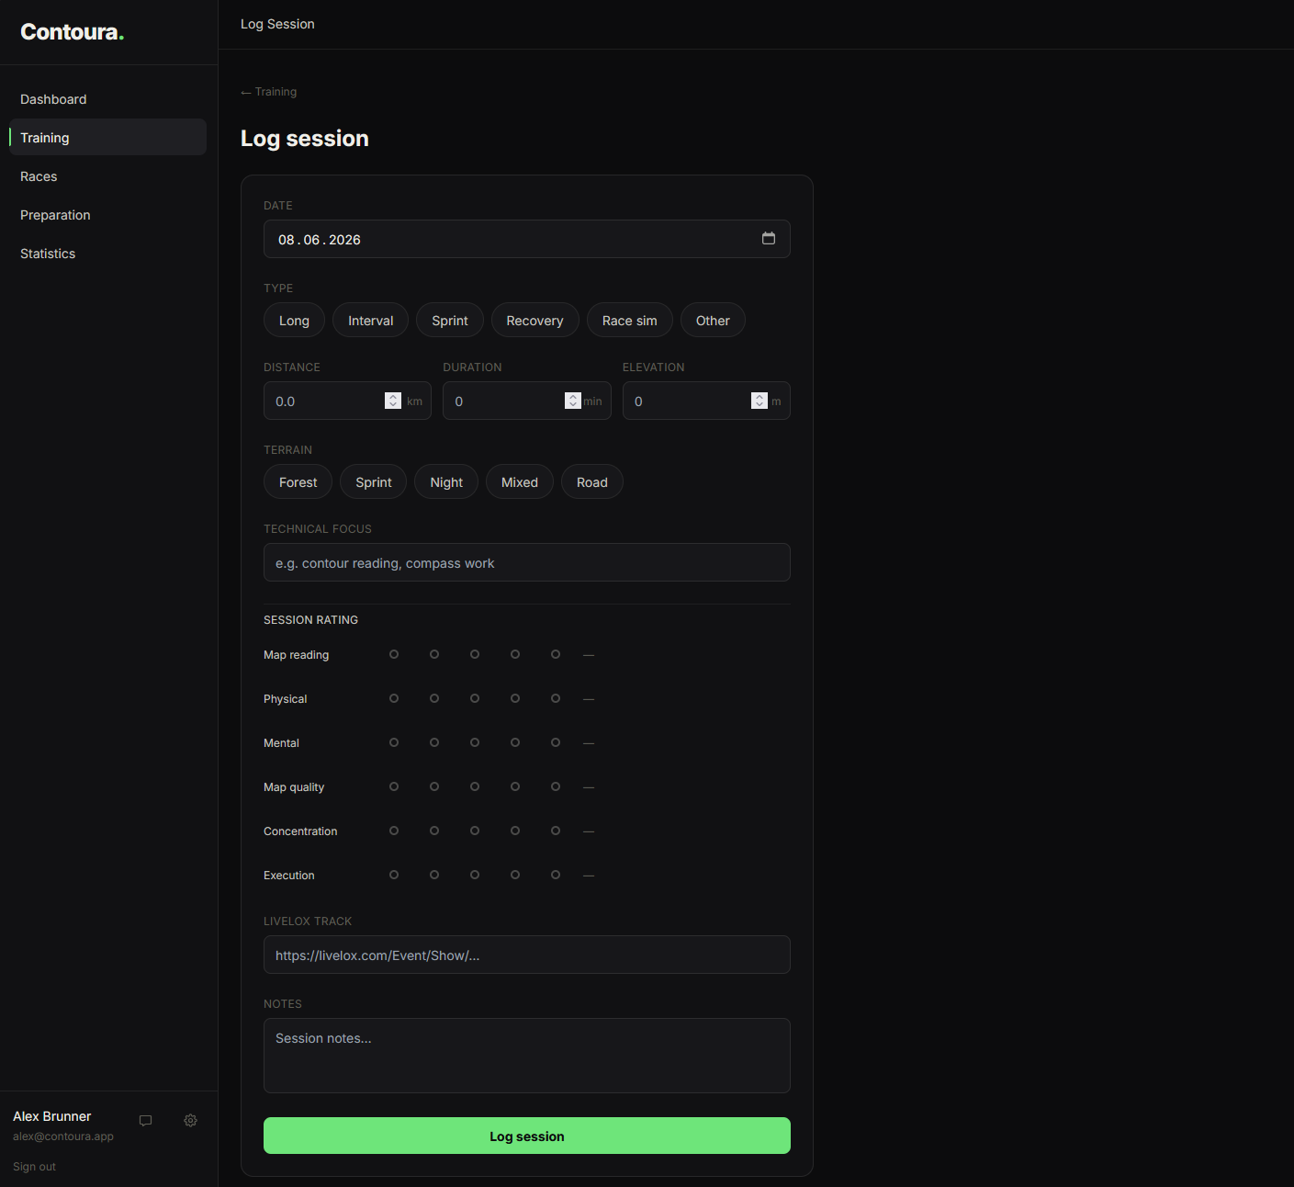Image resolution: width=1294 pixels, height=1187 pixels.
Task: Rate Map reading as 1
Action: (394, 654)
